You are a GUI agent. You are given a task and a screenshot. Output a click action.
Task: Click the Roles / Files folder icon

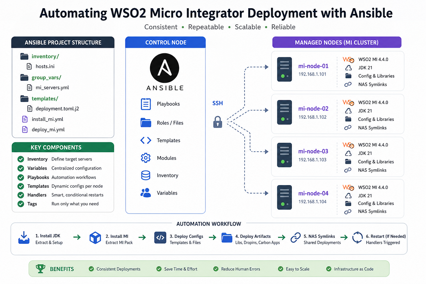coord(146,123)
